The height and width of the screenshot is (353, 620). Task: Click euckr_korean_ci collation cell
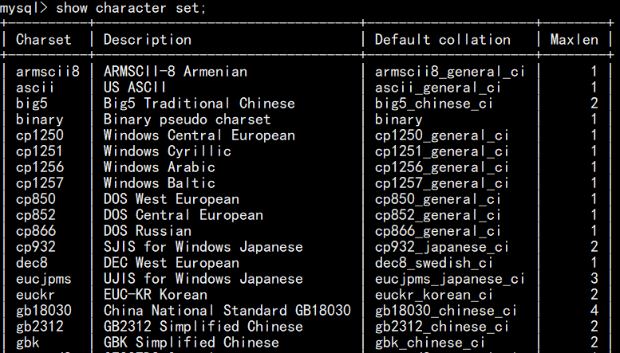coord(434,295)
